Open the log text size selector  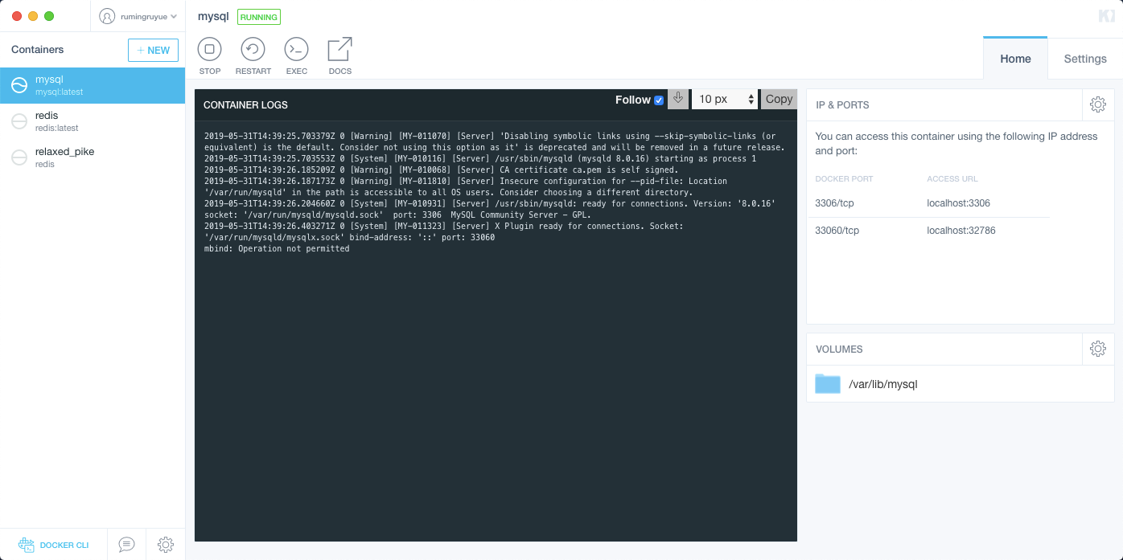pyautogui.click(x=720, y=99)
